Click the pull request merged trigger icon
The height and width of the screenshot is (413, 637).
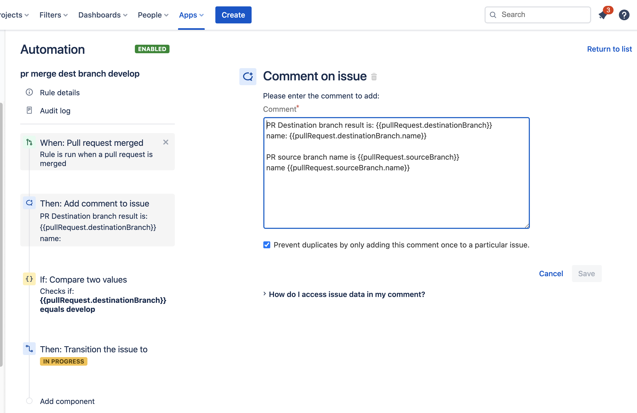(x=29, y=142)
